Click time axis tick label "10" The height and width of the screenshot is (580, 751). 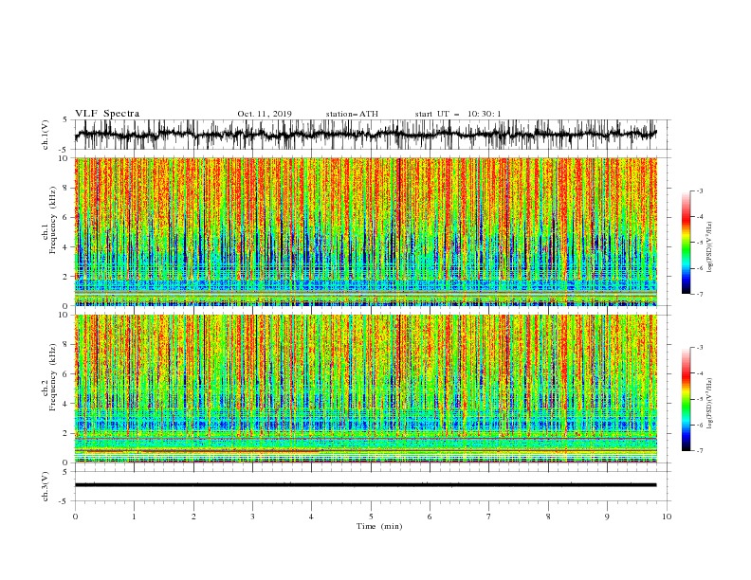click(667, 517)
